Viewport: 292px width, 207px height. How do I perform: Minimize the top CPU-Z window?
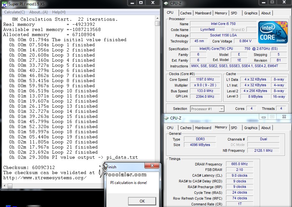264,3
